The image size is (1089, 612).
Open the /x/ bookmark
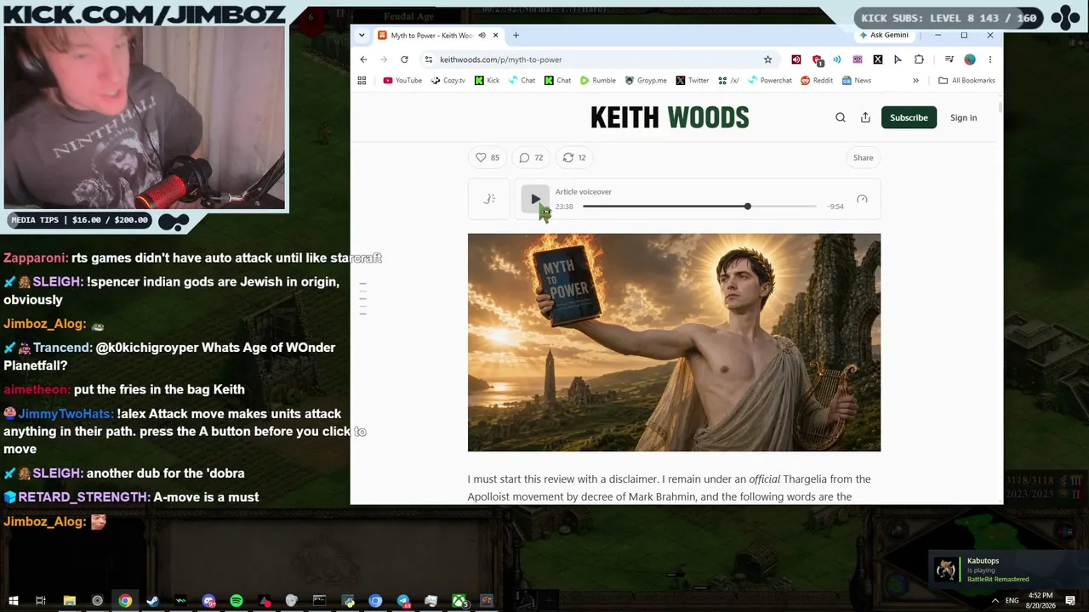click(x=728, y=81)
